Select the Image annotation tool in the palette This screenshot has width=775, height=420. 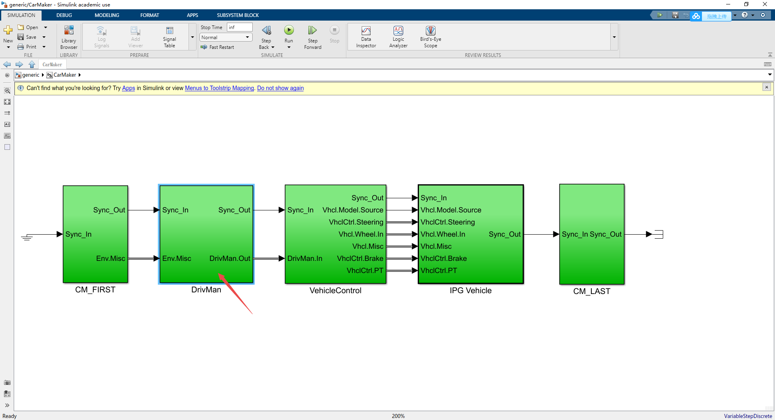[7, 136]
